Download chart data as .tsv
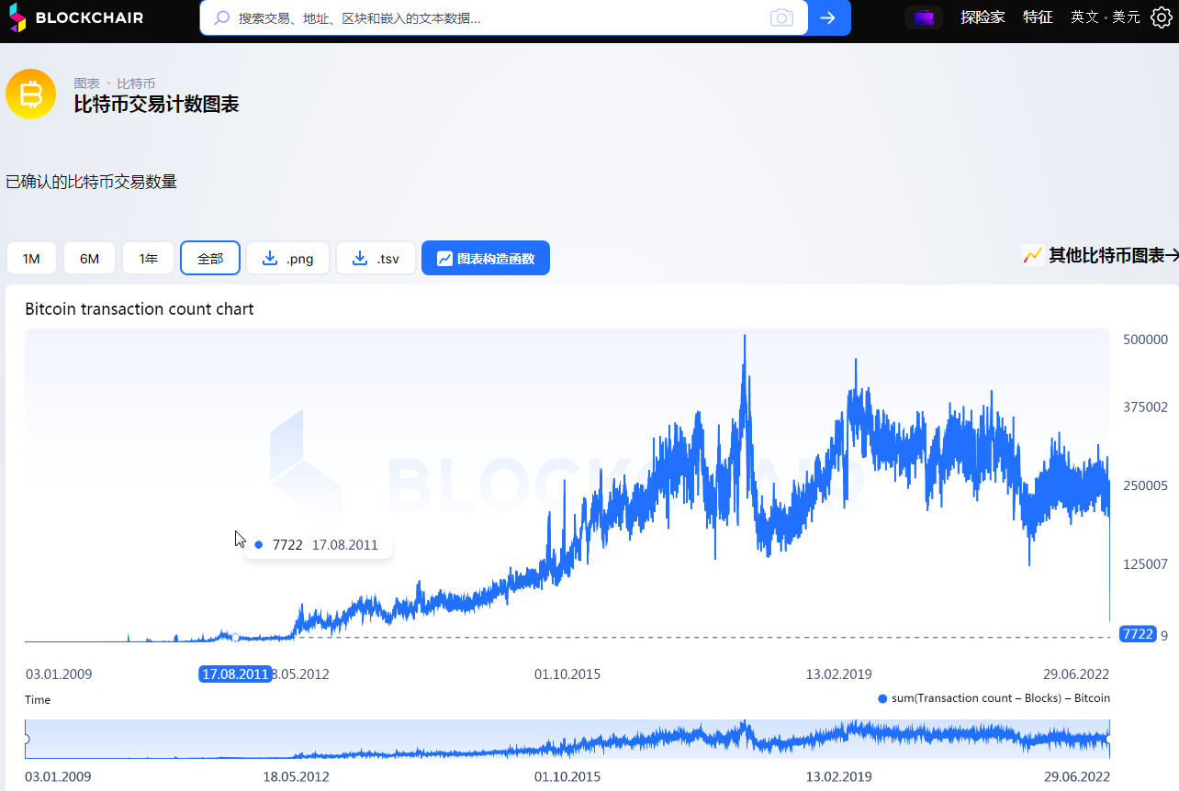This screenshot has height=791, width=1179. (x=376, y=259)
